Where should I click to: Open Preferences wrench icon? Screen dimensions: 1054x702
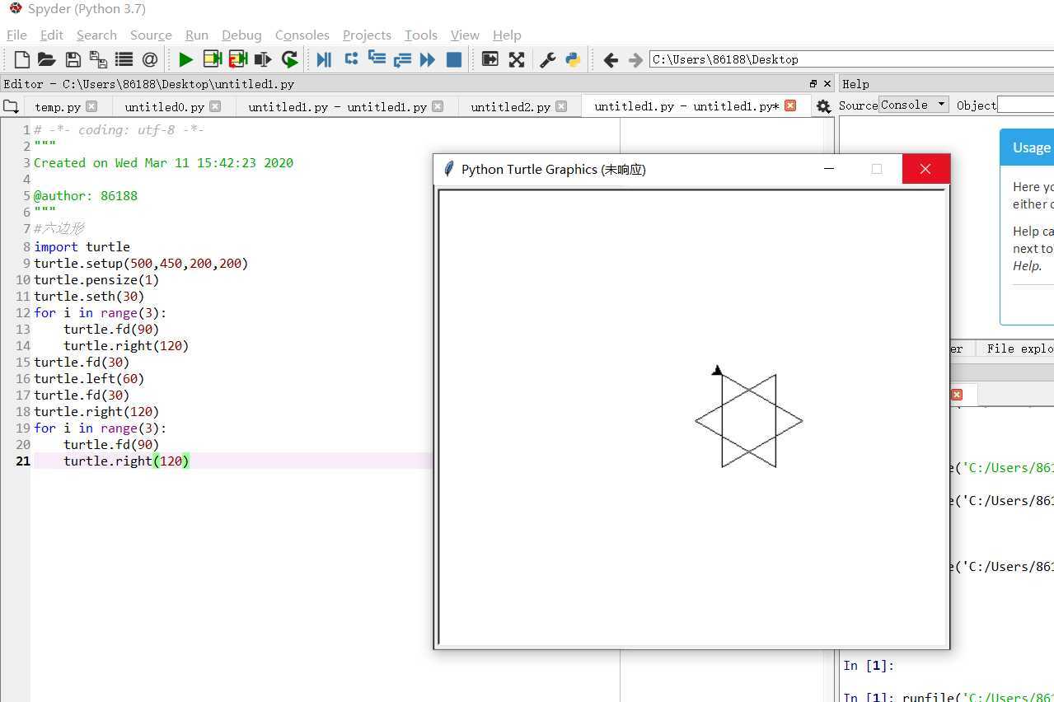[547, 59]
